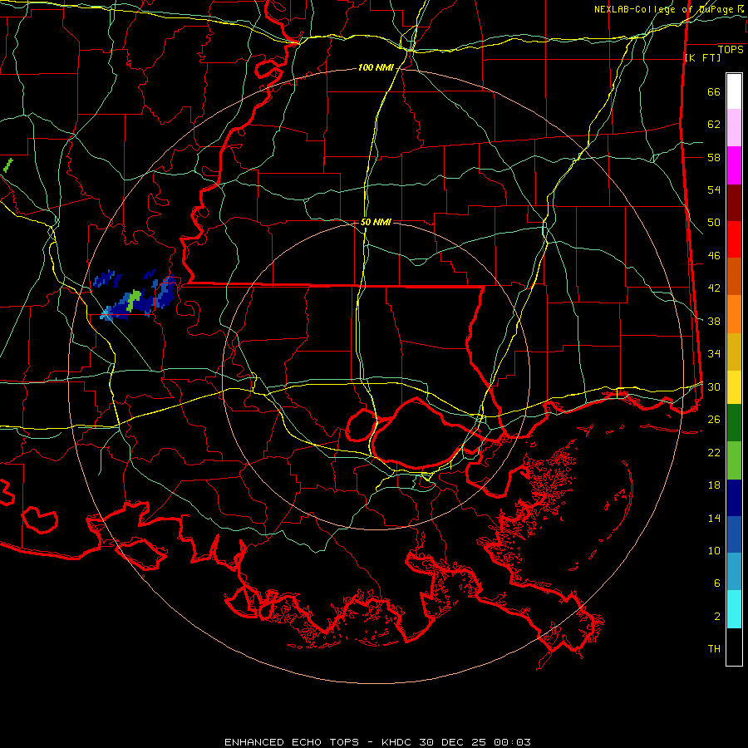This screenshot has height=748, width=748.
Task: Click the burnt orange 42-46 kft legend swatch
Action: tap(734, 276)
